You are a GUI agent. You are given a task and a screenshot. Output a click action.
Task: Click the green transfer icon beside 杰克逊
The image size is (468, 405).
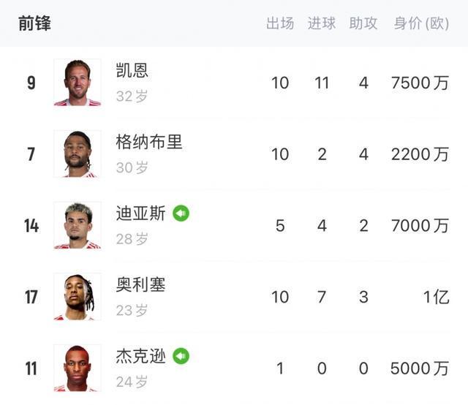[181, 356]
